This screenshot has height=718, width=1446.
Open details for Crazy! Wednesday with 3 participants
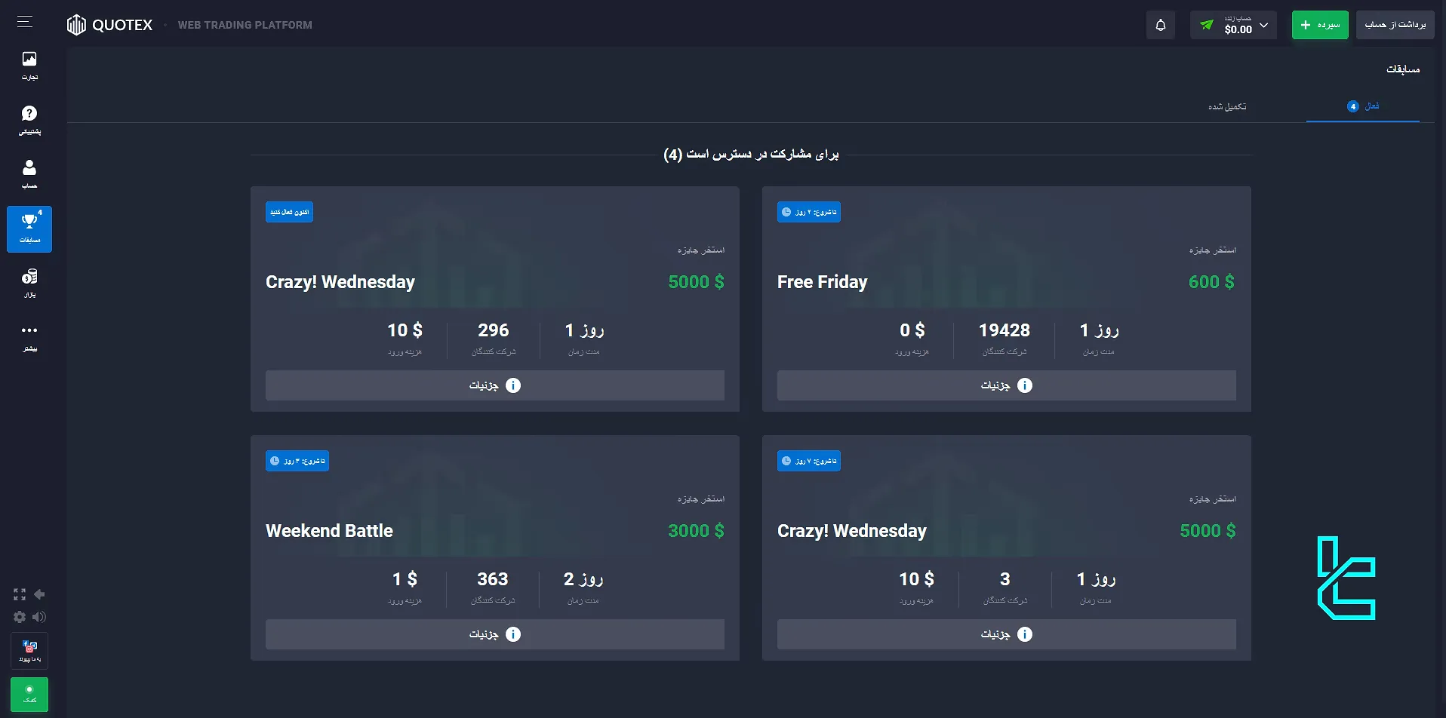[x=1007, y=634]
